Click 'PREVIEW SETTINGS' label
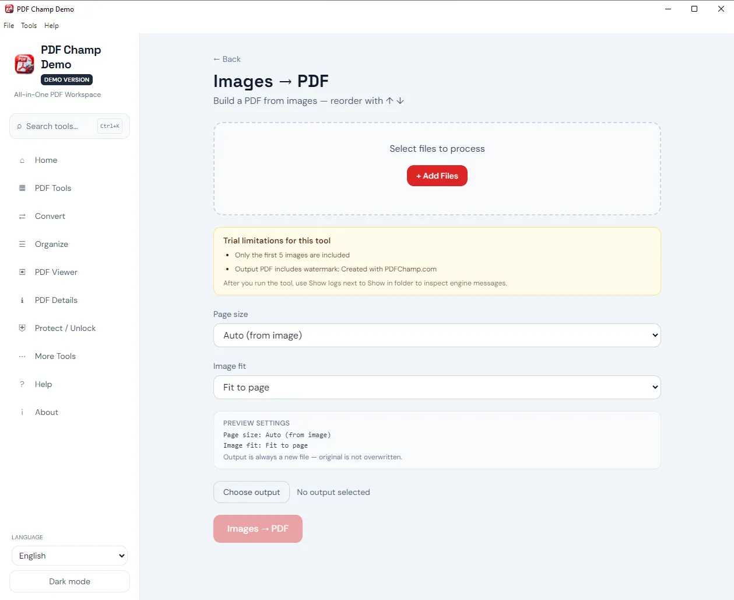Viewport: 734px width, 600px height. pos(257,423)
